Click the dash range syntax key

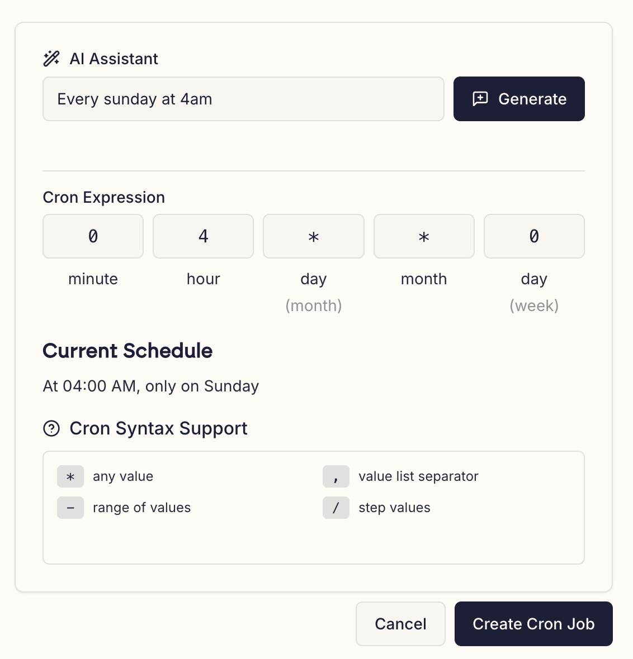click(70, 508)
